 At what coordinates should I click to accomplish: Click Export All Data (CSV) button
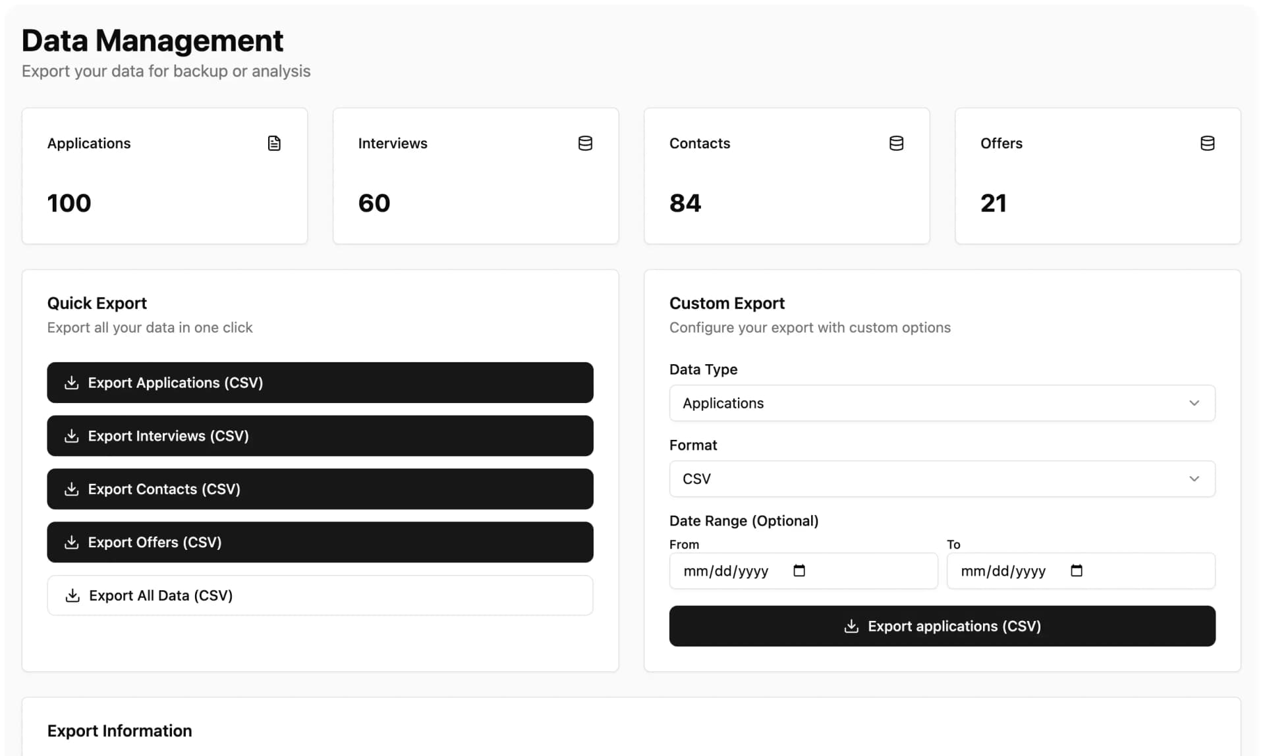coord(320,596)
